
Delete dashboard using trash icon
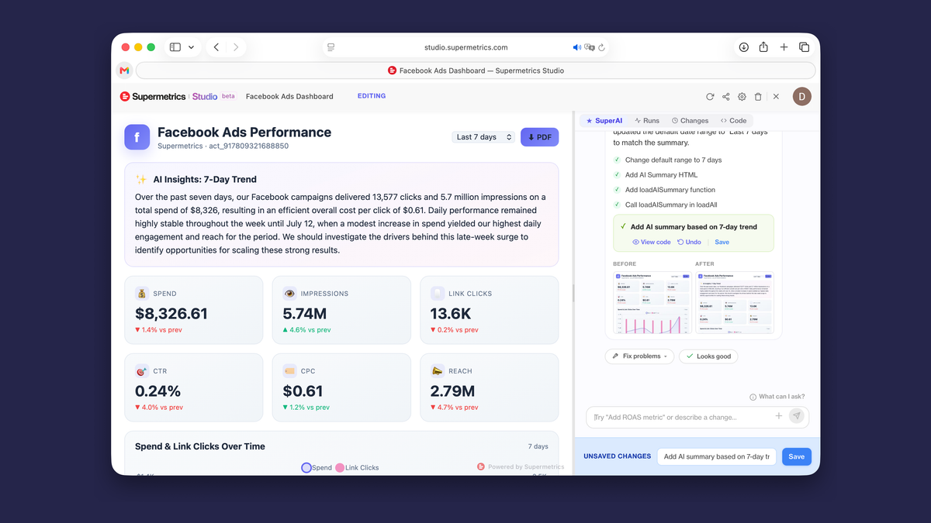758,97
